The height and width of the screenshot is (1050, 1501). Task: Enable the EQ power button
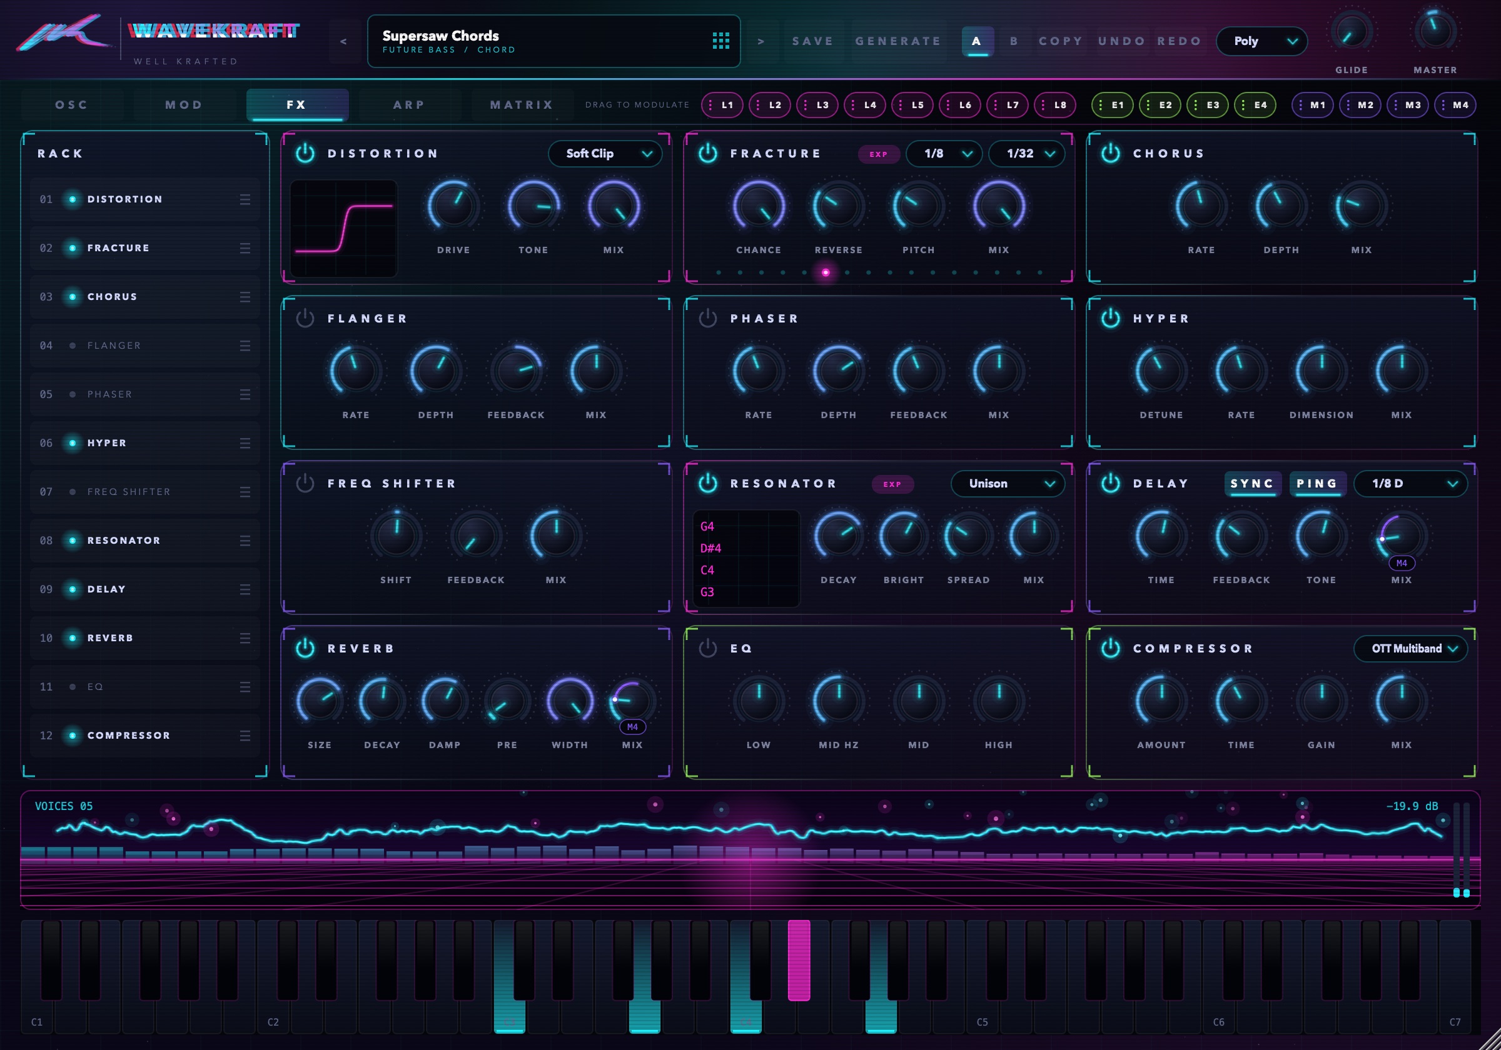coord(708,649)
